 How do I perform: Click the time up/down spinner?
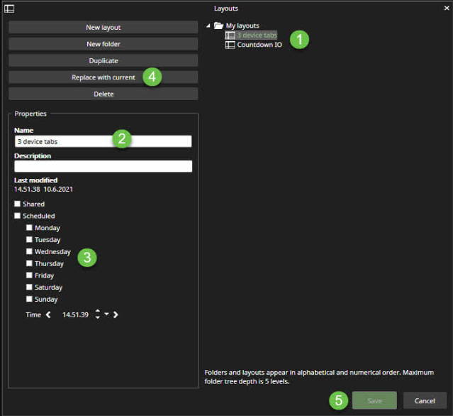pos(97,314)
